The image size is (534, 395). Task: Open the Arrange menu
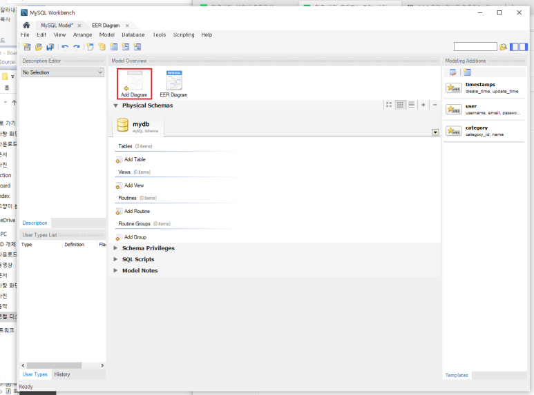click(82, 34)
